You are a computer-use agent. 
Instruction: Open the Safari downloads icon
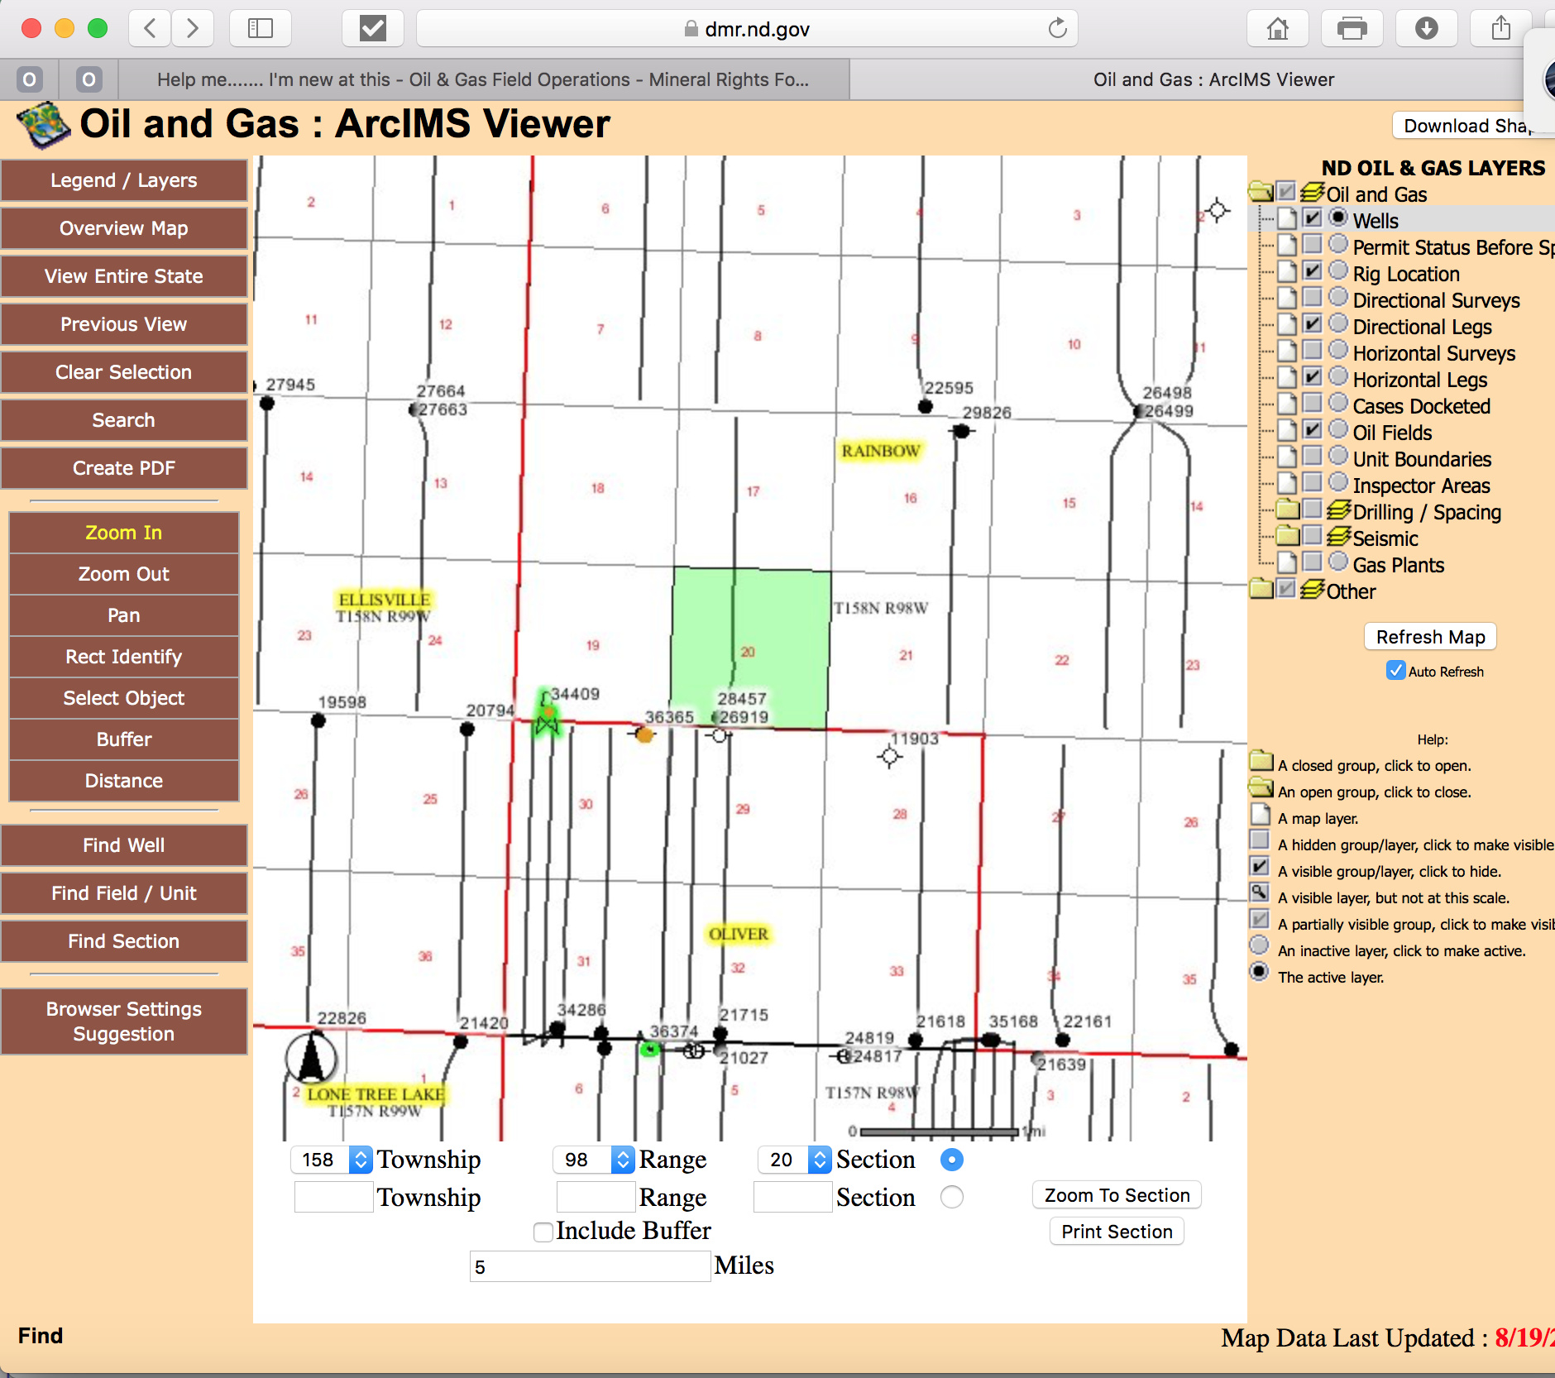click(1426, 29)
